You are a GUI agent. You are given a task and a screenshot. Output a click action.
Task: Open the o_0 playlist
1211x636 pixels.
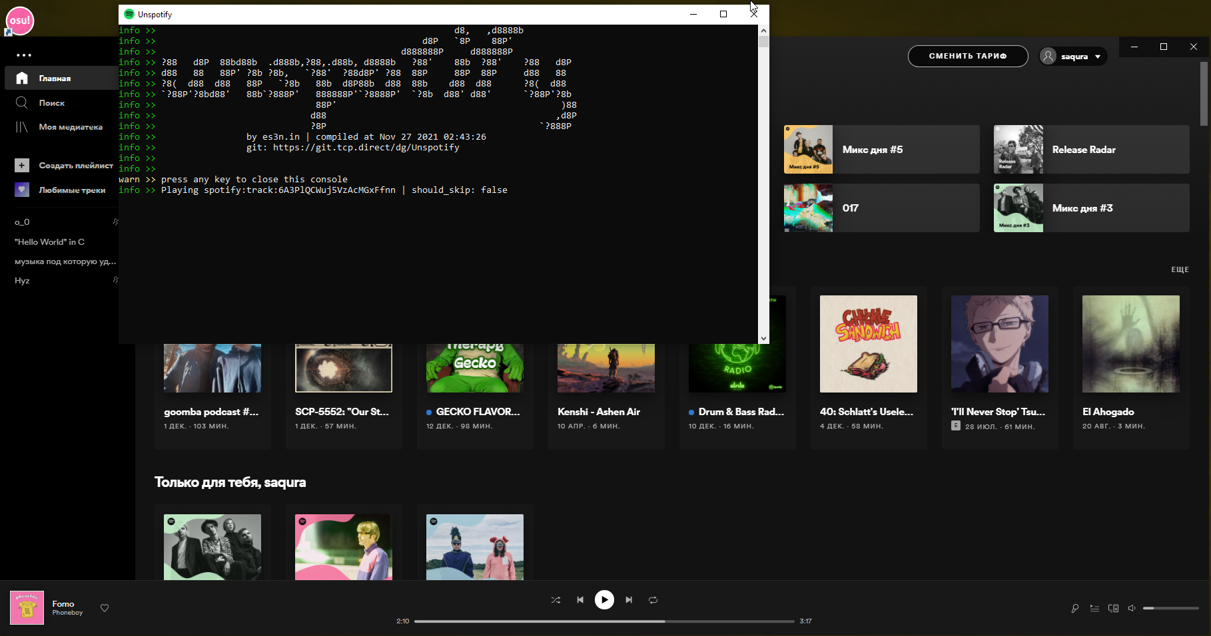[22, 222]
